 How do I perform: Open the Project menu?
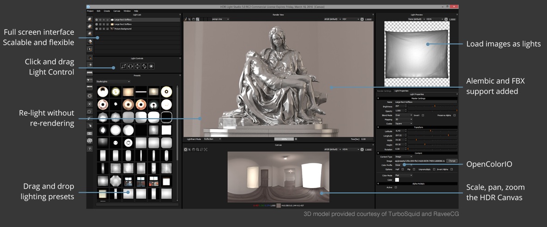click(x=90, y=11)
